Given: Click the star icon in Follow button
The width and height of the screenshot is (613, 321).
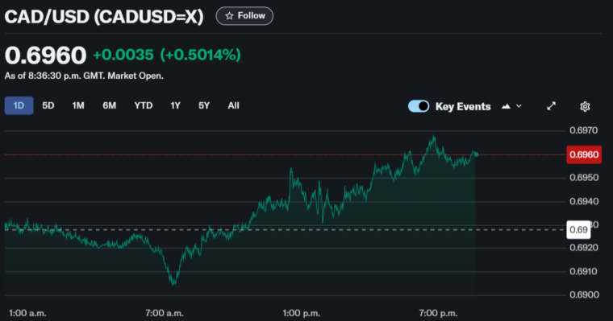Looking at the screenshot, I should click(230, 16).
